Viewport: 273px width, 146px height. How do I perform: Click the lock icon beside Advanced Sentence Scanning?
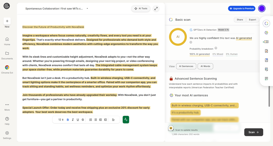[x=171, y=79]
